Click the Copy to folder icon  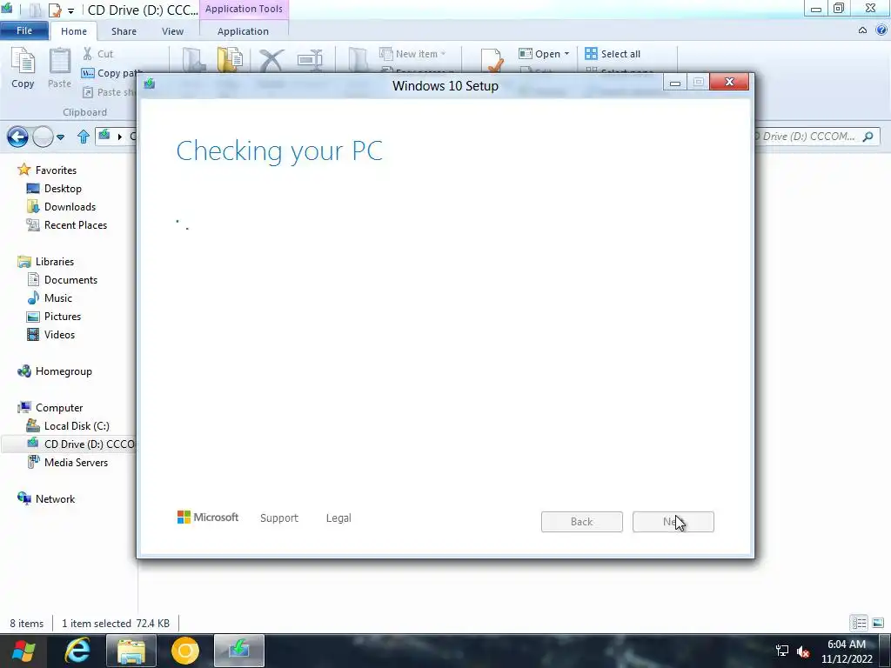click(x=230, y=60)
